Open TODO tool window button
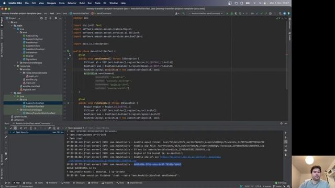 click(x=39, y=183)
